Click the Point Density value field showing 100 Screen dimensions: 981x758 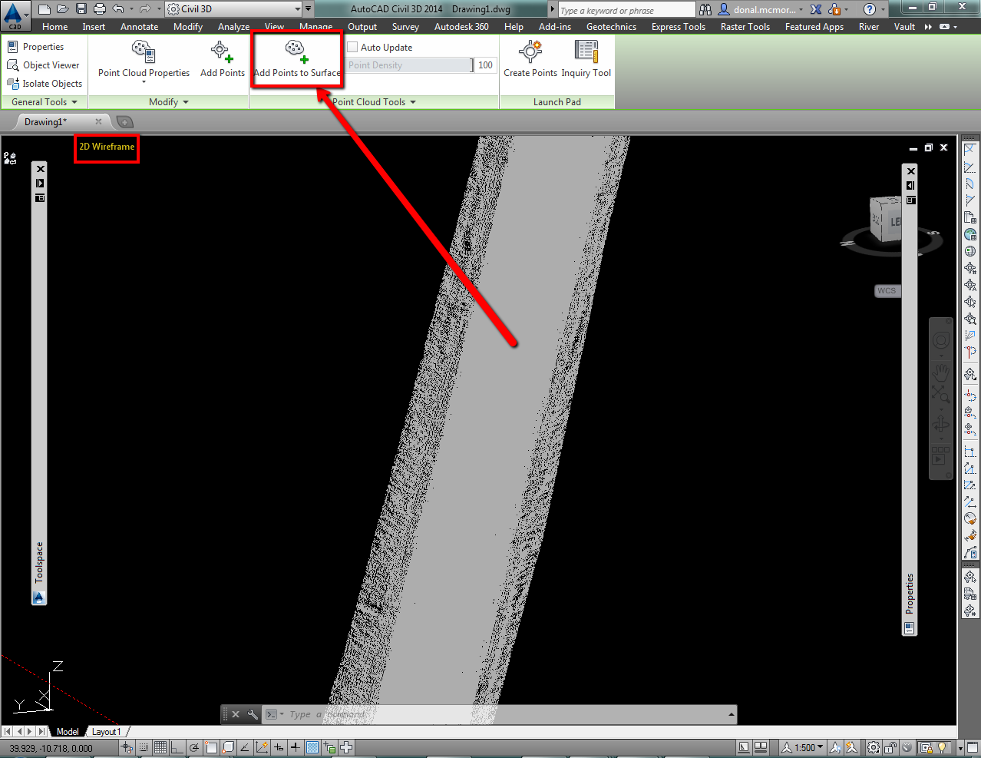click(486, 65)
